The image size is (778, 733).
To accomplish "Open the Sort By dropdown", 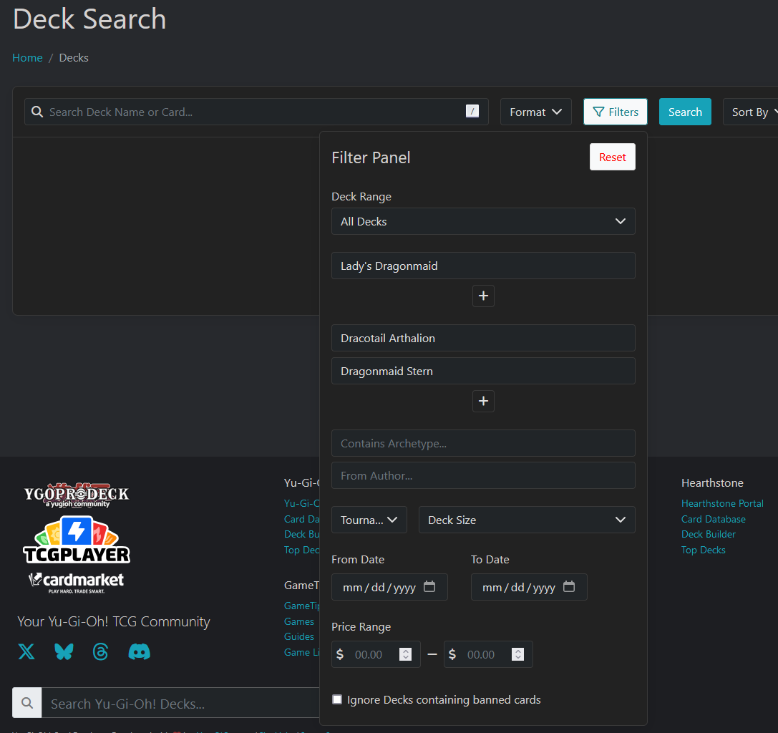I will pos(752,112).
